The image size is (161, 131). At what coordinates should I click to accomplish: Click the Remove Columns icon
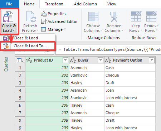coord(114,17)
